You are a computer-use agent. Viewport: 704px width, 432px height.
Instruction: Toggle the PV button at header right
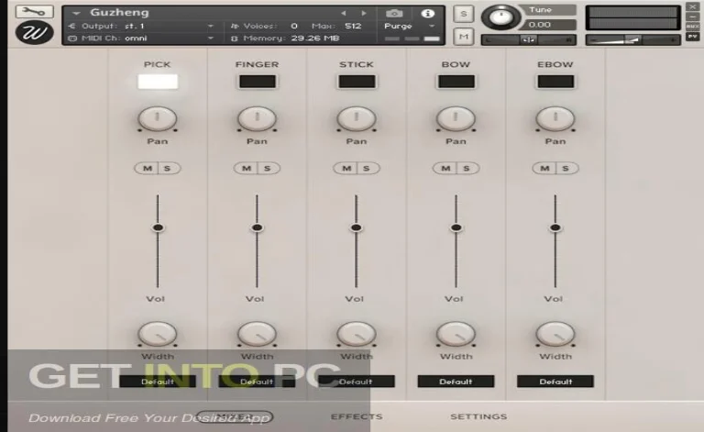tap(692, 37)
